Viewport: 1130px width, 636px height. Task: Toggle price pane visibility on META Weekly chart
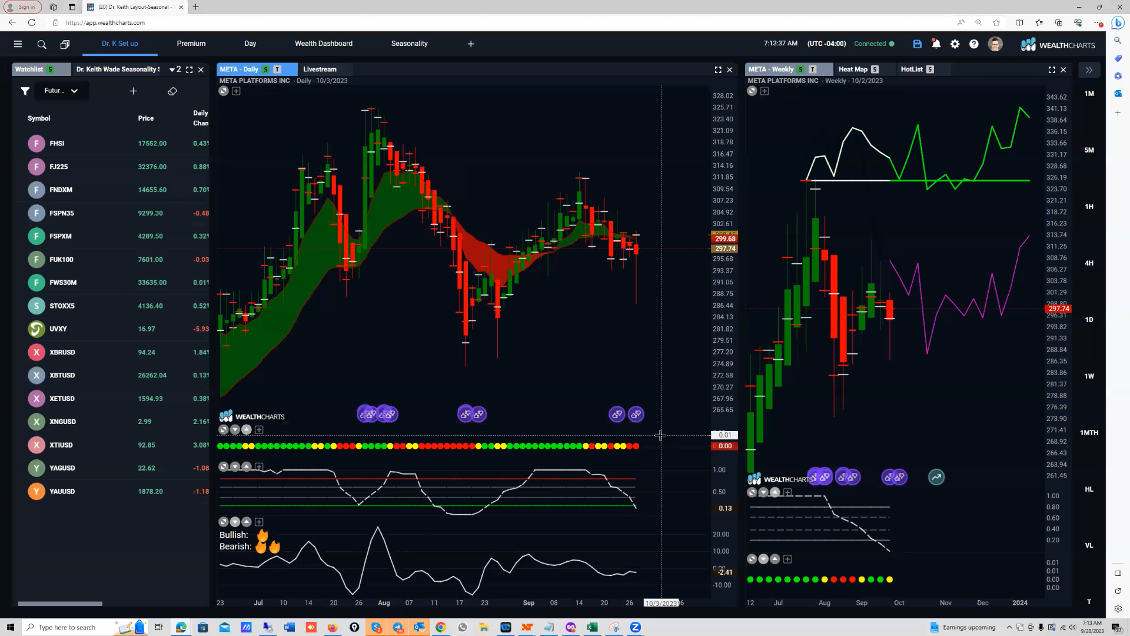(752, 91)
